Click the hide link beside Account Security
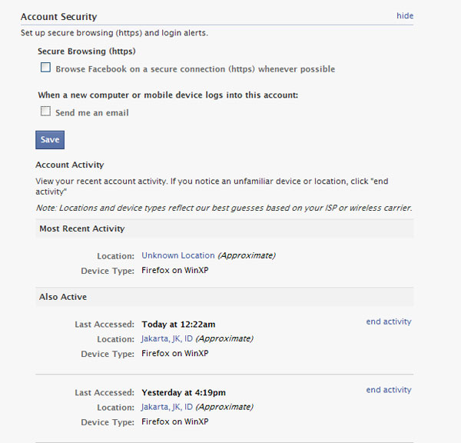461x443 pixels. coord(404,15)
